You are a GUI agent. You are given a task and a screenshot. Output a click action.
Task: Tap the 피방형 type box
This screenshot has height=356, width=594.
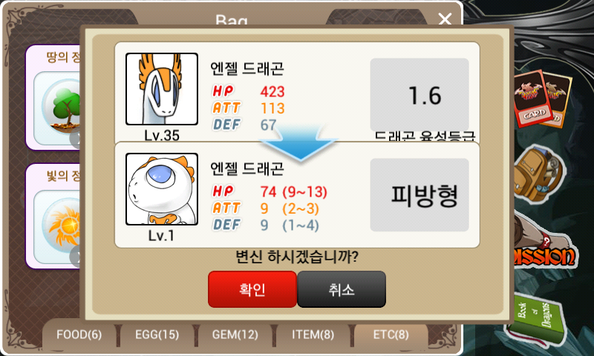pyautogui.click(x=420, y=195)
